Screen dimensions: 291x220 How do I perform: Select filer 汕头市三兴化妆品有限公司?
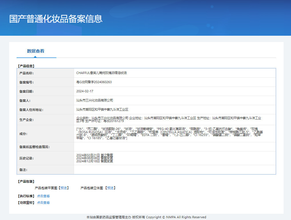(x=95, y=100)
